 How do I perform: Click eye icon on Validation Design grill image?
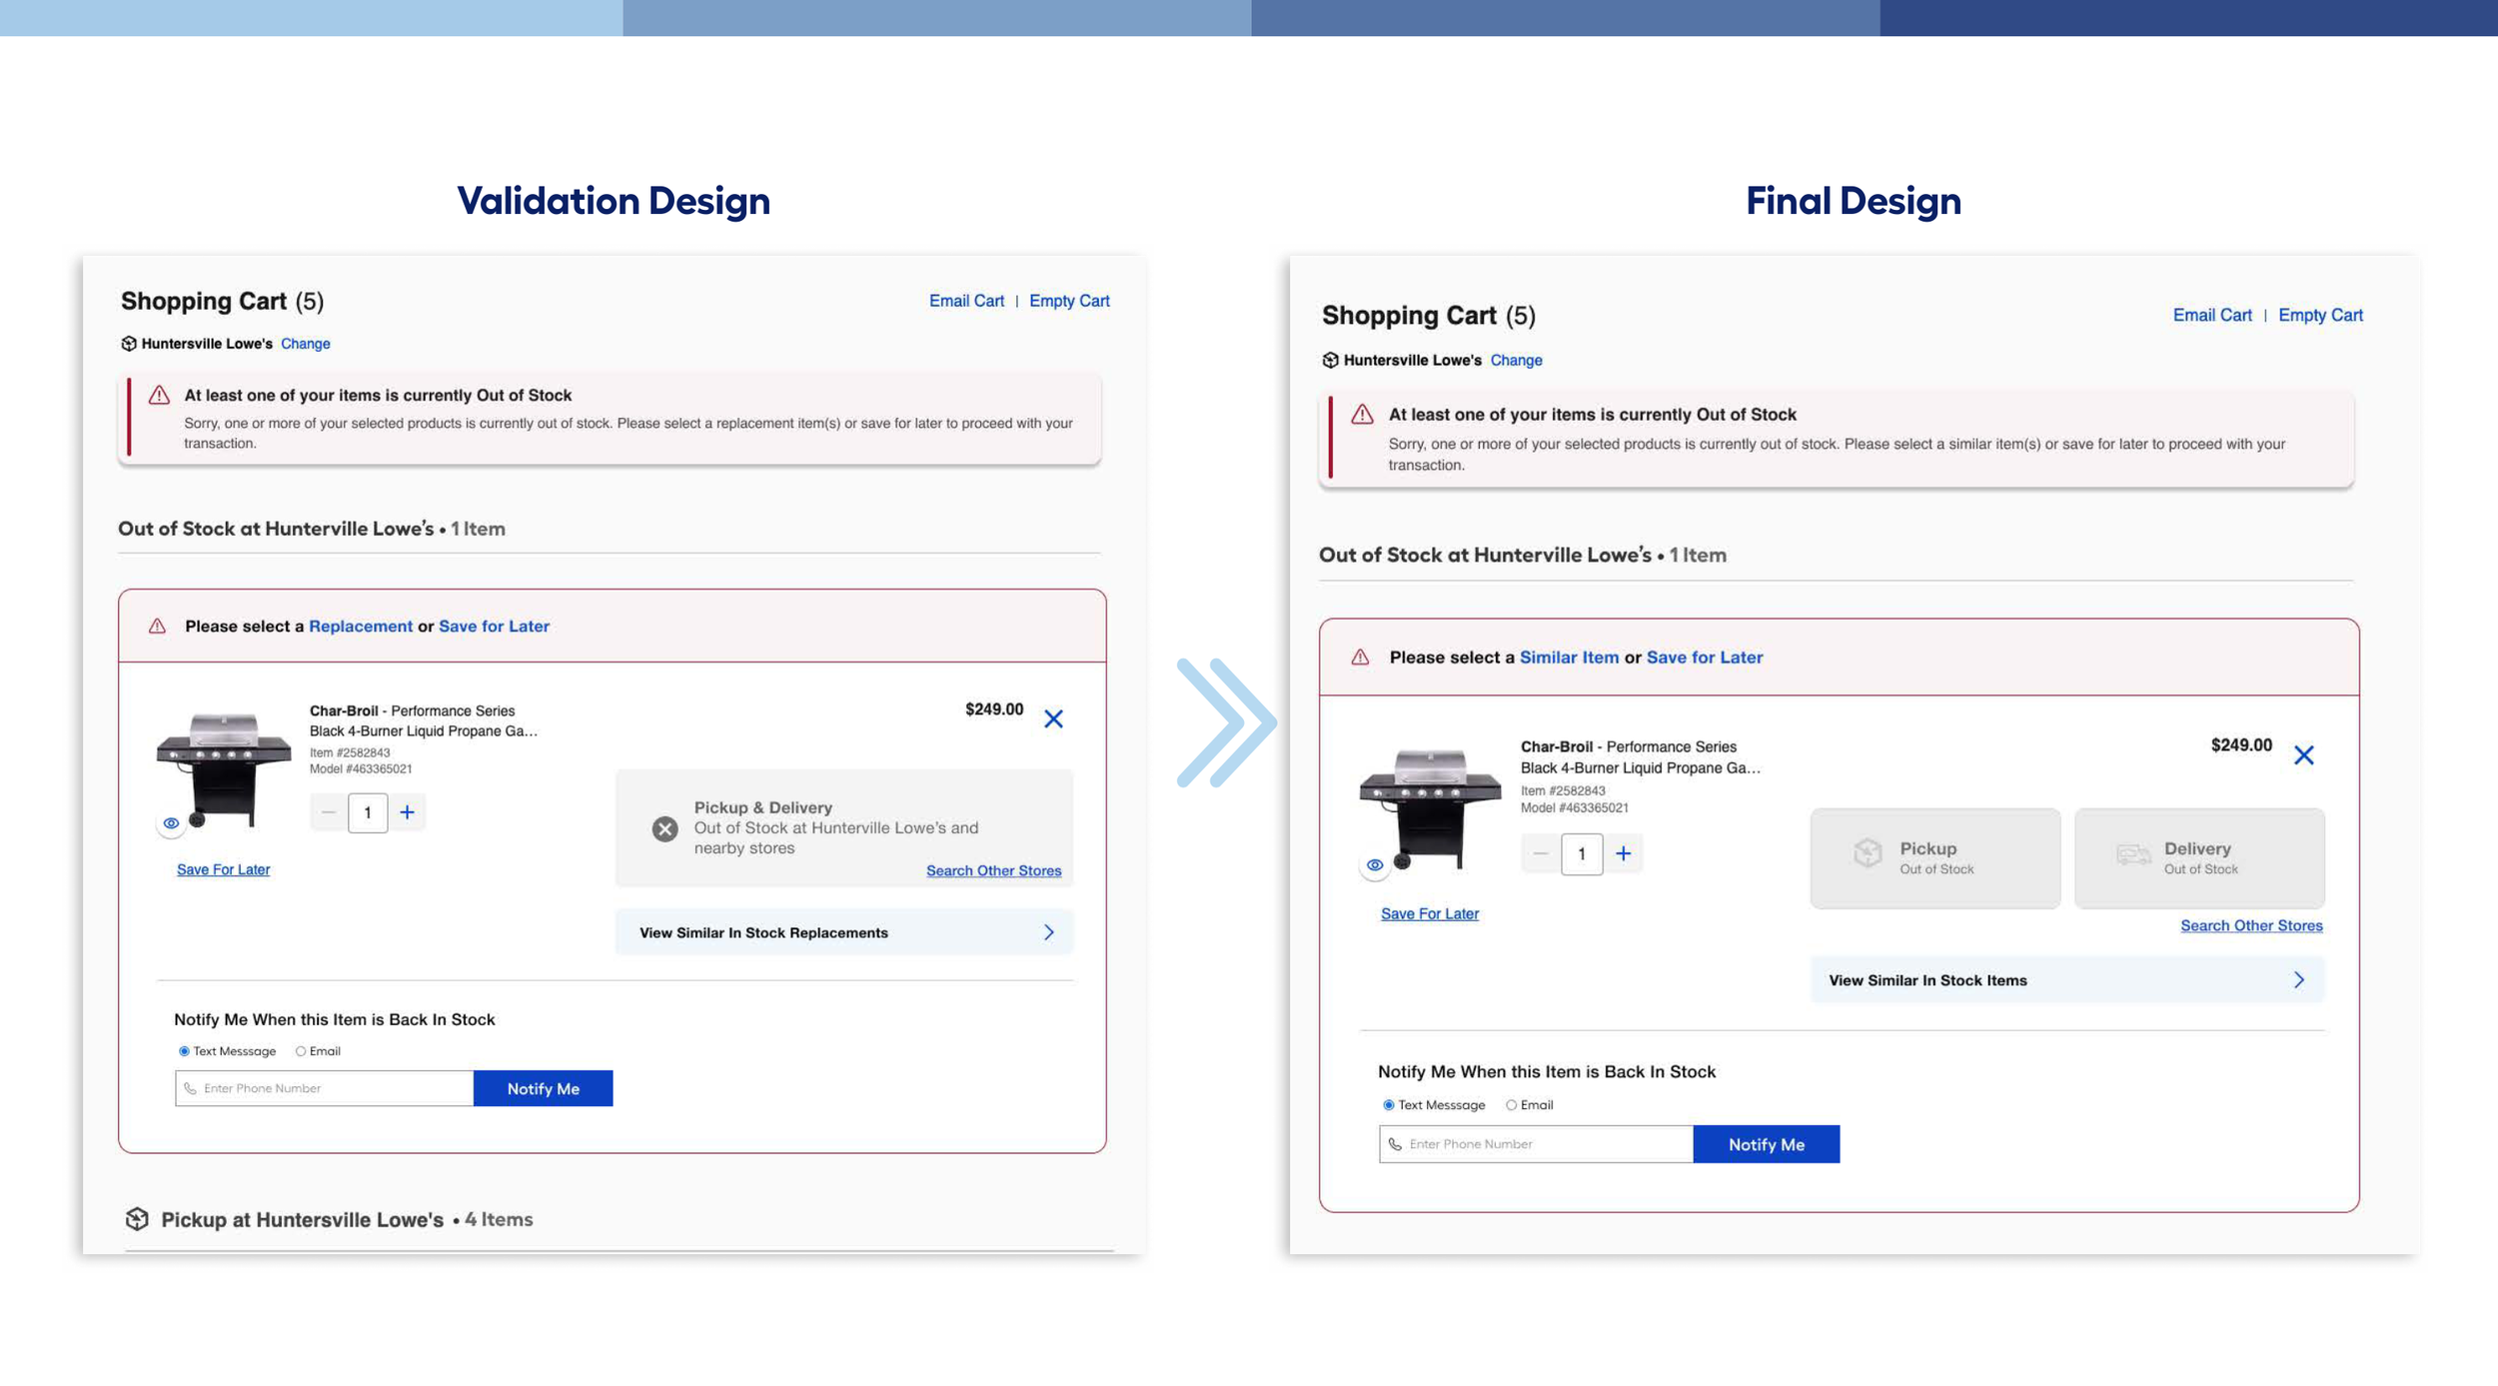pos(171,823)
